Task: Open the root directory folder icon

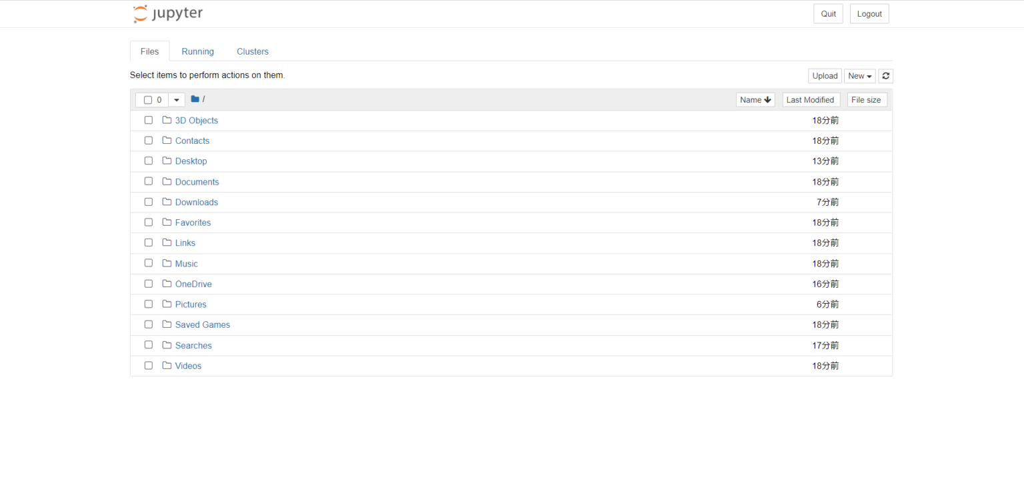Action: (x=194, y=99)
